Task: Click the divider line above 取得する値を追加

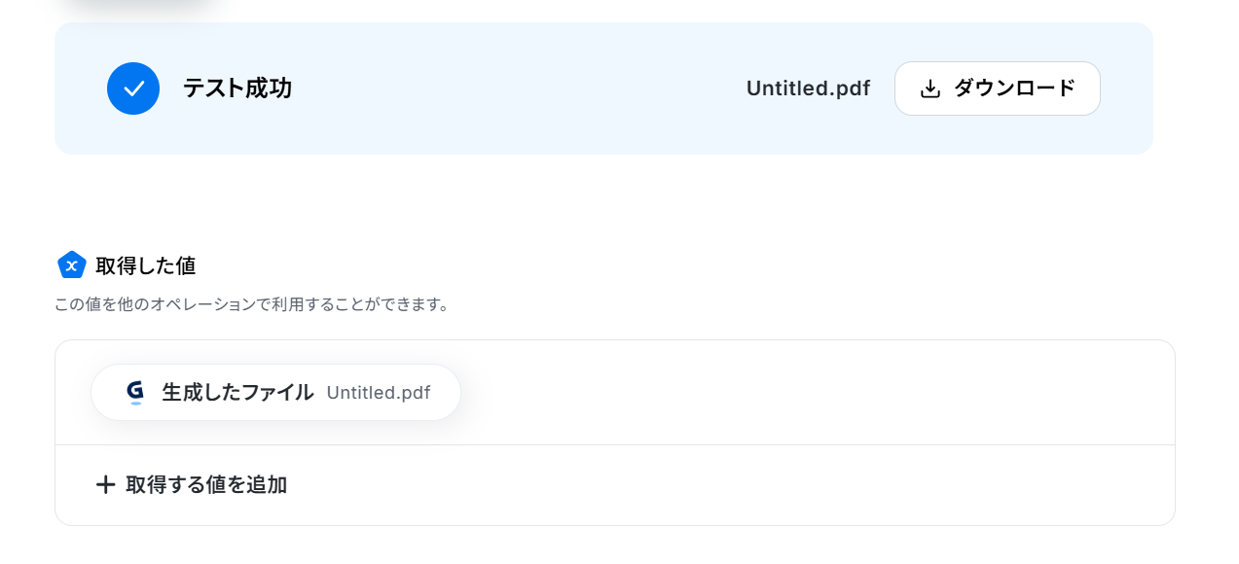Action: 615,444
